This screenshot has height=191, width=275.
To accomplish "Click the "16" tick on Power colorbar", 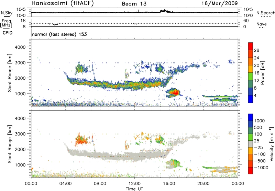I will (256, 73).
